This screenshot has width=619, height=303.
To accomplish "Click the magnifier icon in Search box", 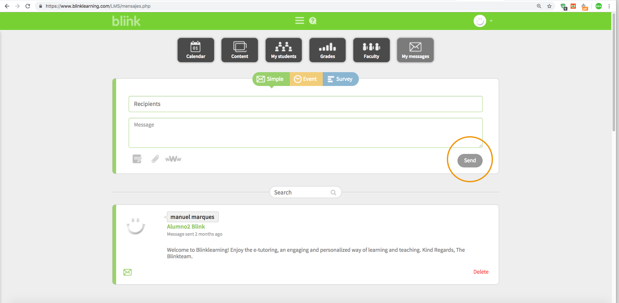I will pos(333,193).
